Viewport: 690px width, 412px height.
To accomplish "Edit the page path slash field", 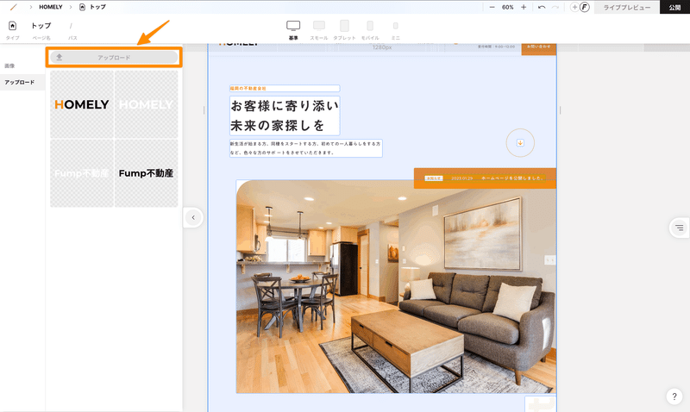I will [x=71, y=26].
